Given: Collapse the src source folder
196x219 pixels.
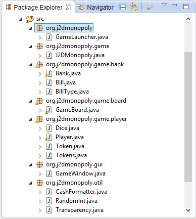Looking at the screenshot, I should click(21, 19).
